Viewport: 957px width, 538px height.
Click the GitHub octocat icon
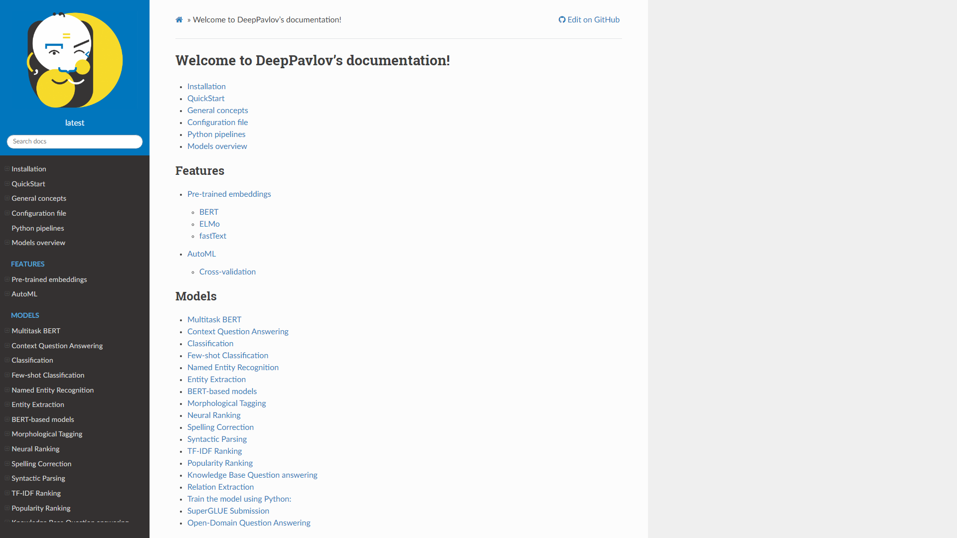562,20
